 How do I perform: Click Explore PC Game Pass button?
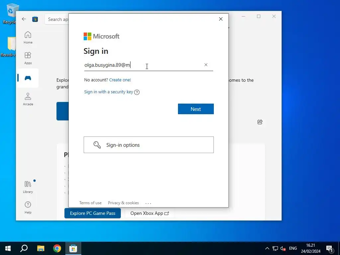click(x=93, y=213)
